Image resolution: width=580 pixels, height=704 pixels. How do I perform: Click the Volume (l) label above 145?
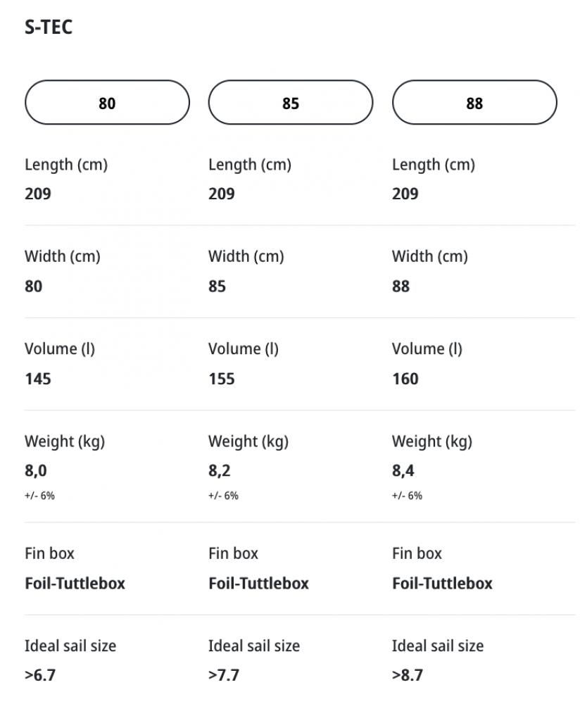point(60,348)
